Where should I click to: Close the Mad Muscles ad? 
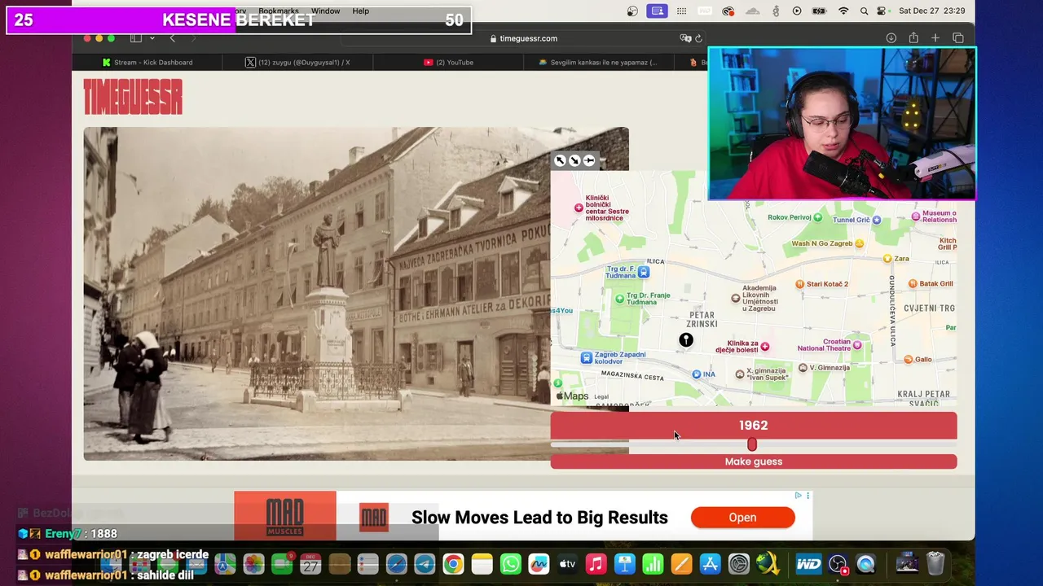(808, 496)
